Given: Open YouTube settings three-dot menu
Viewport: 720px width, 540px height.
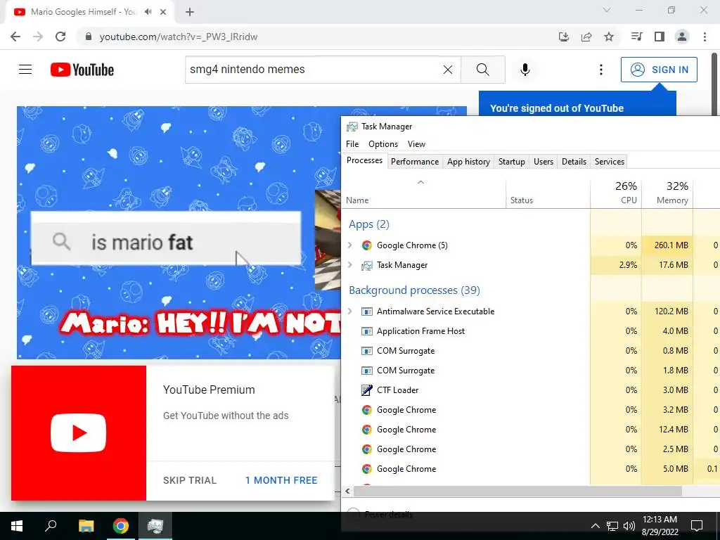Looking at the screenshot, I should [x=600, y=70].
